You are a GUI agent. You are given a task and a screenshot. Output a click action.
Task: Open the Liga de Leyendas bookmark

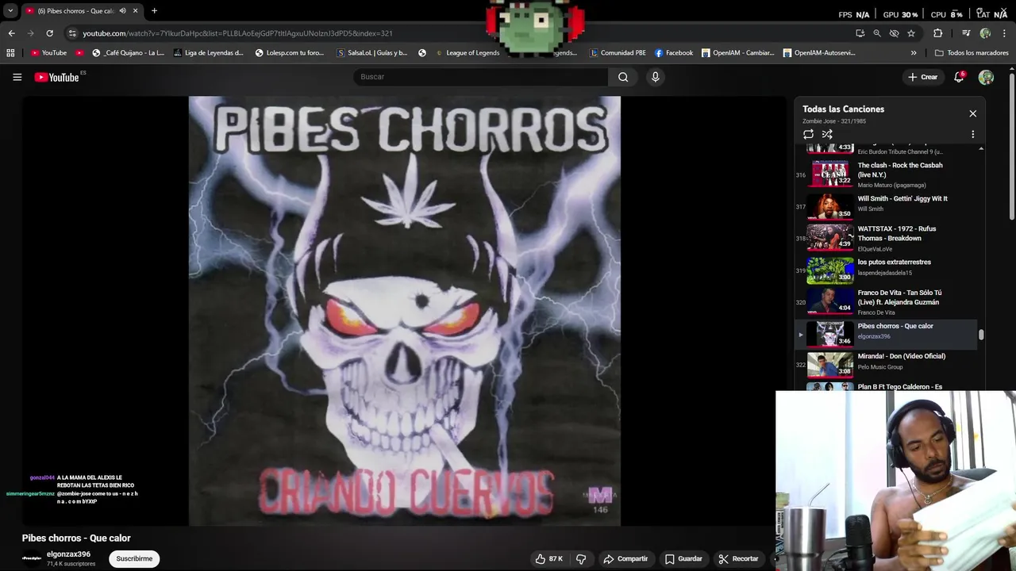(x=209, y=53)
